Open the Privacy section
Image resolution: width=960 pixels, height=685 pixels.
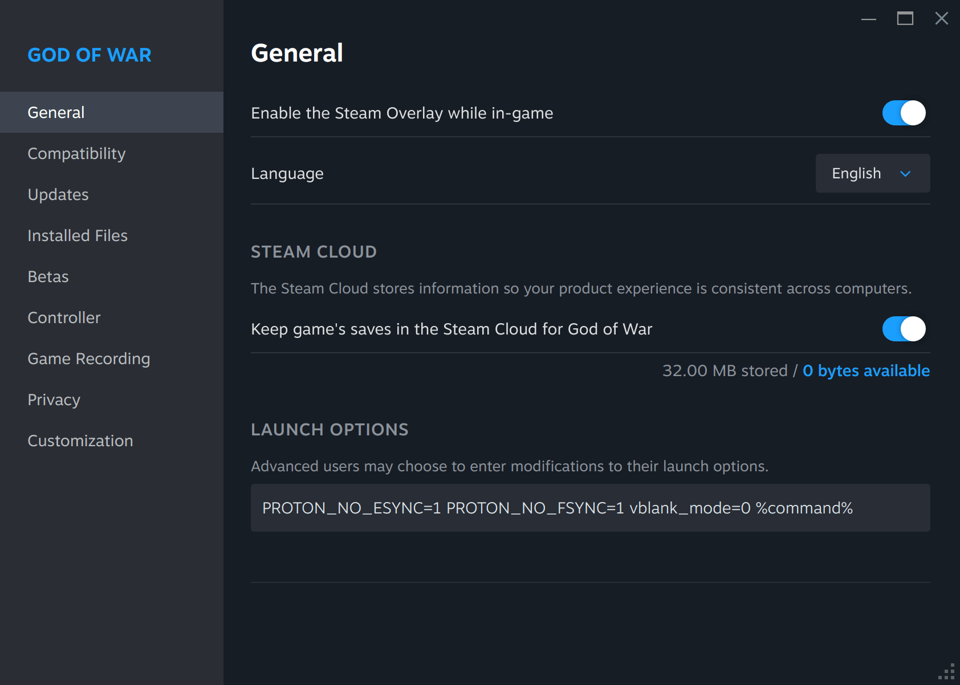pyautogui.click(x=54, y=399)
